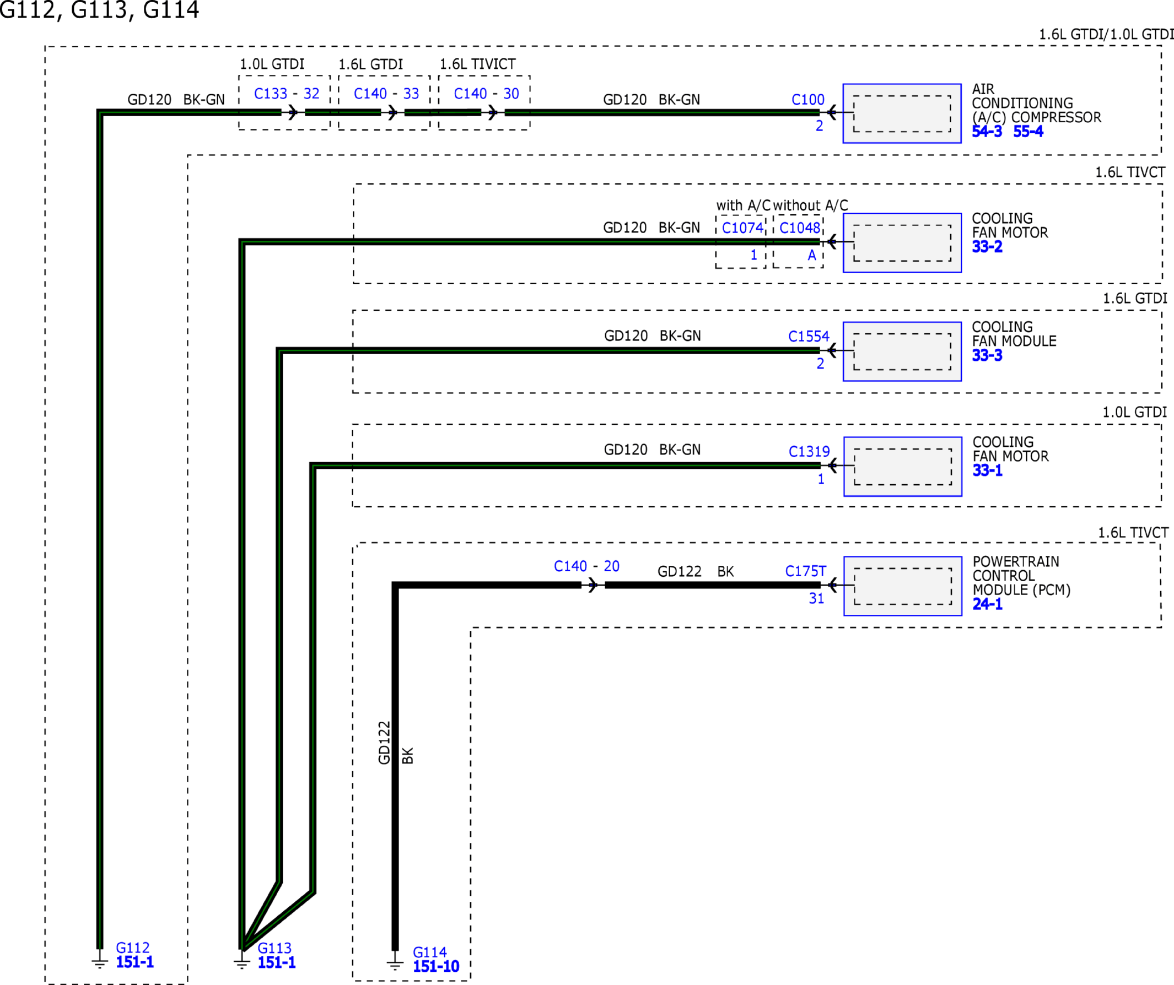Click the Cooling Fan Module component box
This screenshot has width=1174, height=985.
pos(902,351)
